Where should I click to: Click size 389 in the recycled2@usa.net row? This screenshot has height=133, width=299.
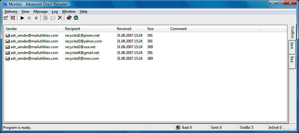click(150, 47)
